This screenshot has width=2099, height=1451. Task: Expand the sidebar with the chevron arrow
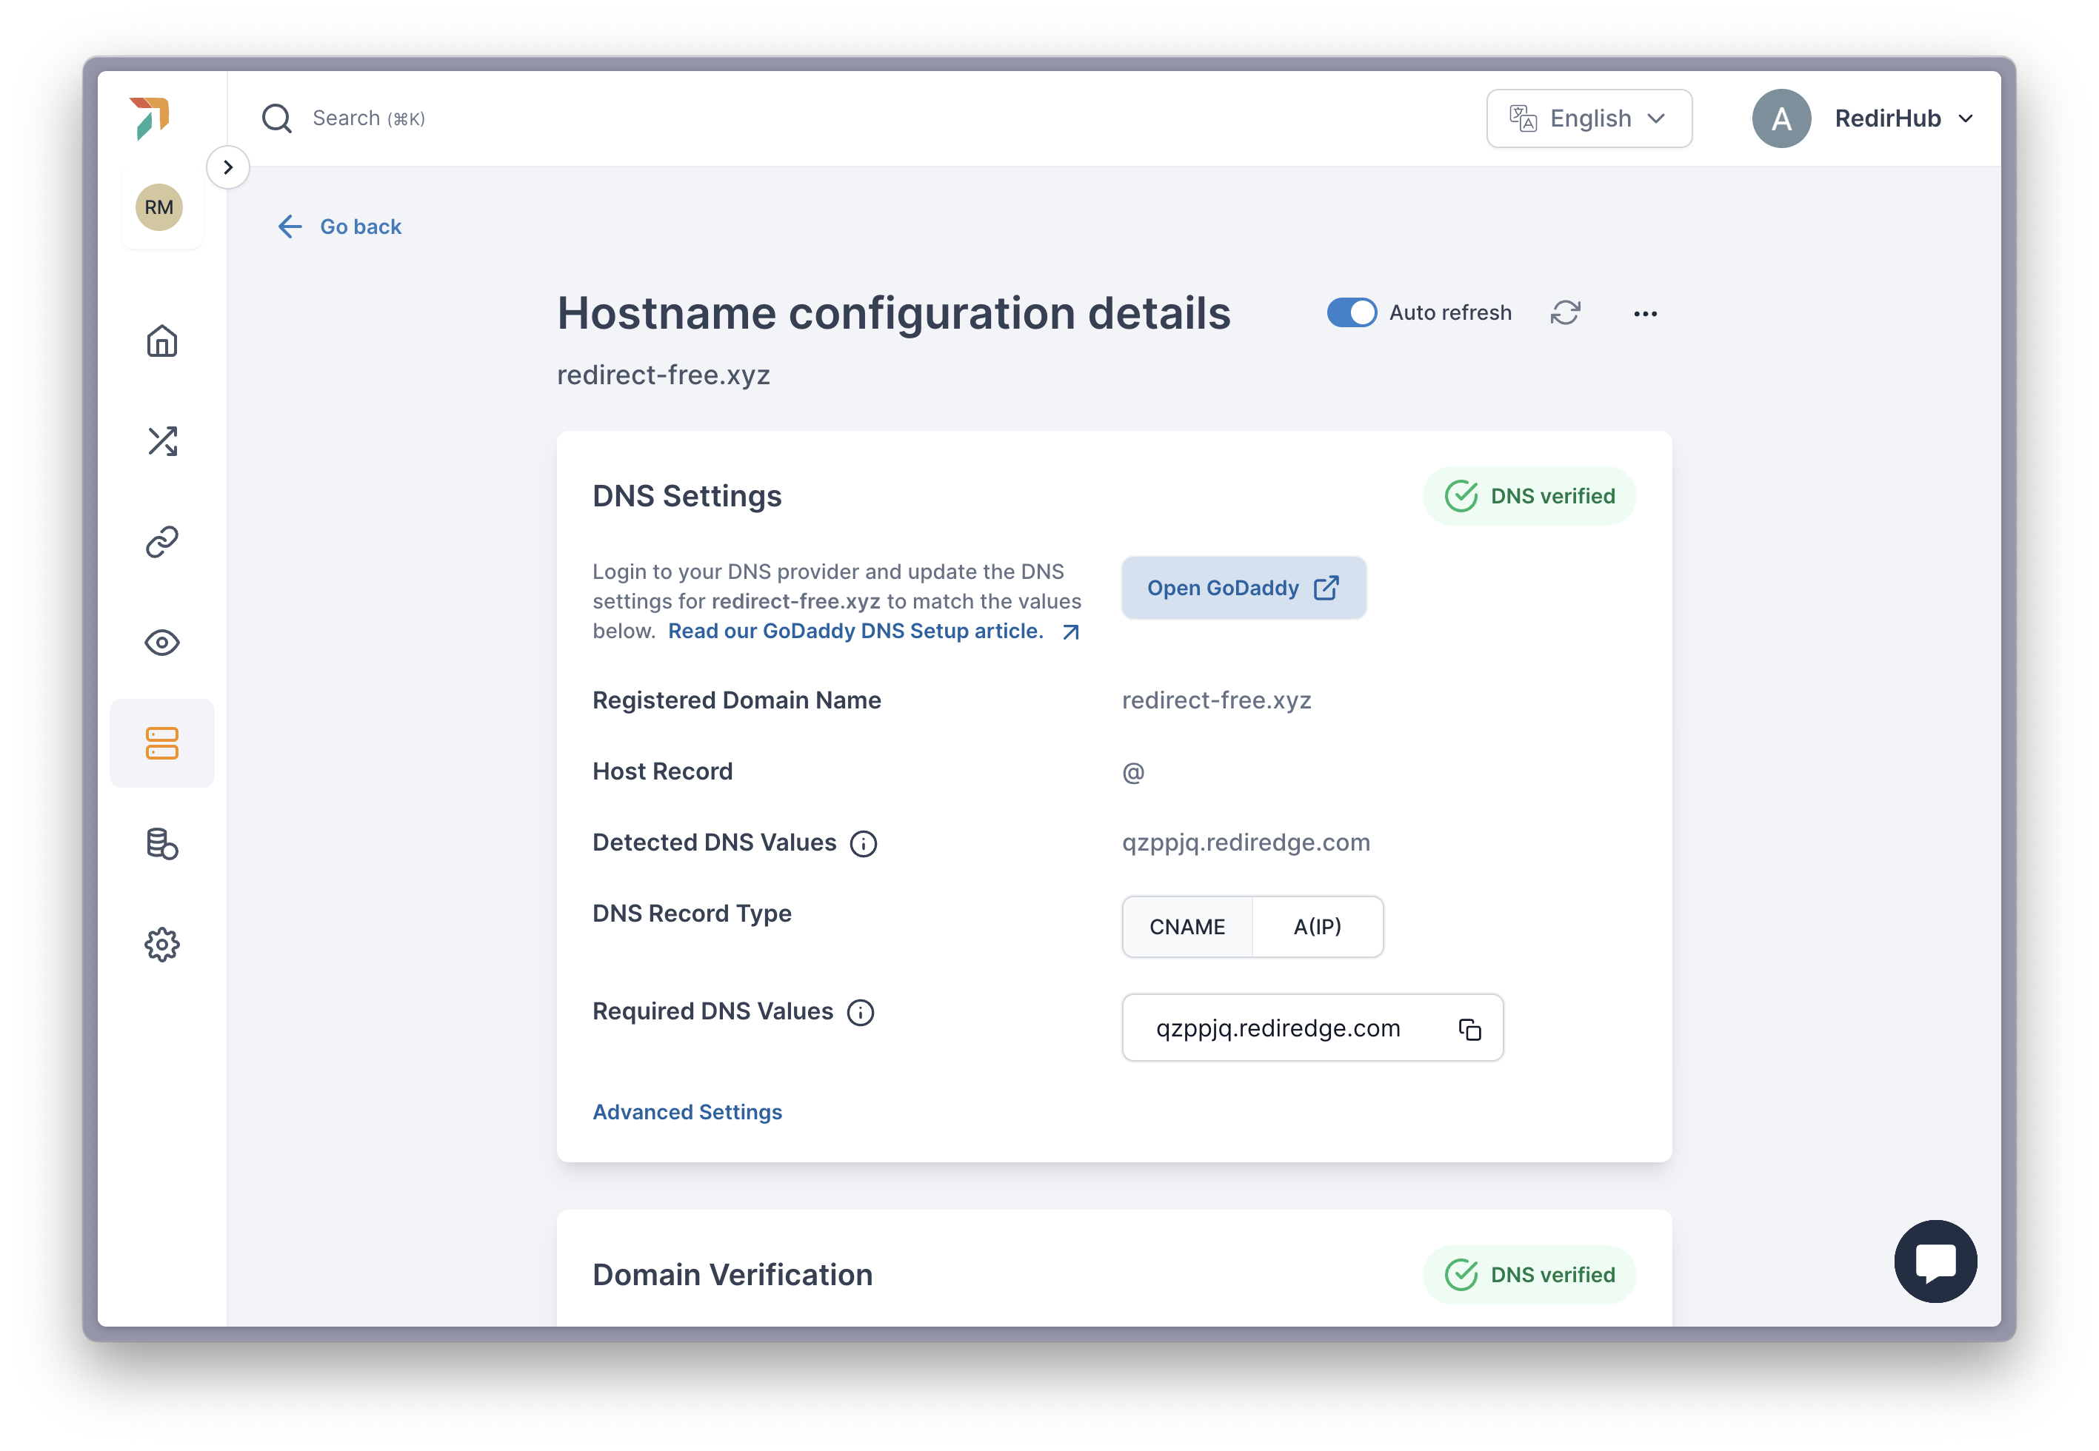[x=228, y=167]
